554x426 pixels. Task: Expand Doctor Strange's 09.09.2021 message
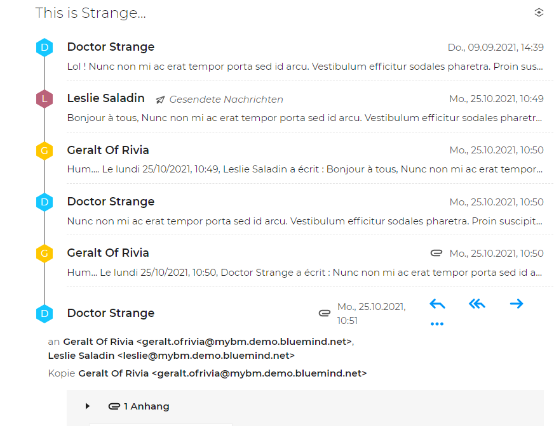(x=305, y=67)
